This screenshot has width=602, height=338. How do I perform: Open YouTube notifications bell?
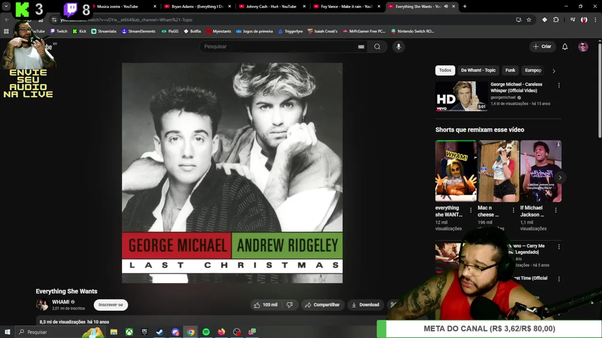pyautogui.click(x=565, y=46)
